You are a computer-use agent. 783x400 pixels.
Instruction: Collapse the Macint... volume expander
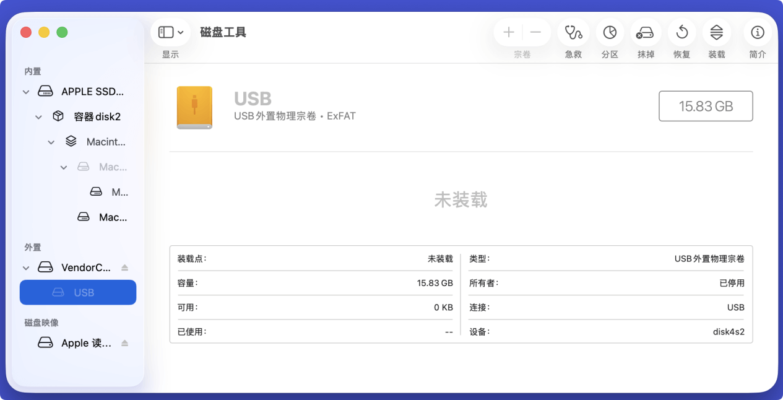click(x=51, y=141)
